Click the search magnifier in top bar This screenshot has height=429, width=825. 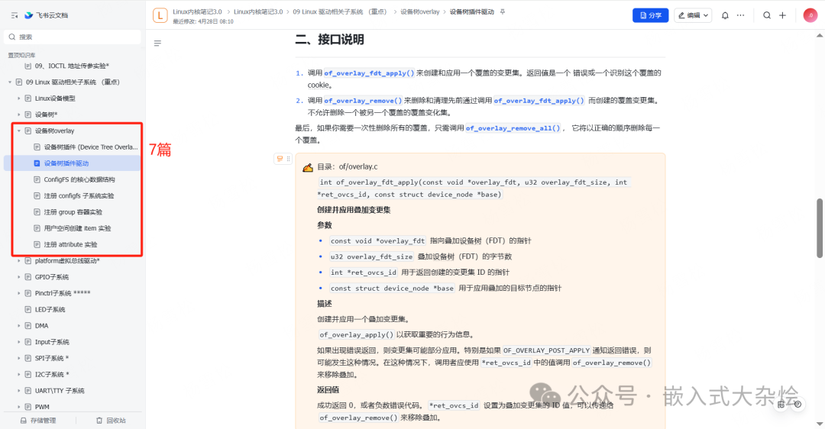(767, 15)
